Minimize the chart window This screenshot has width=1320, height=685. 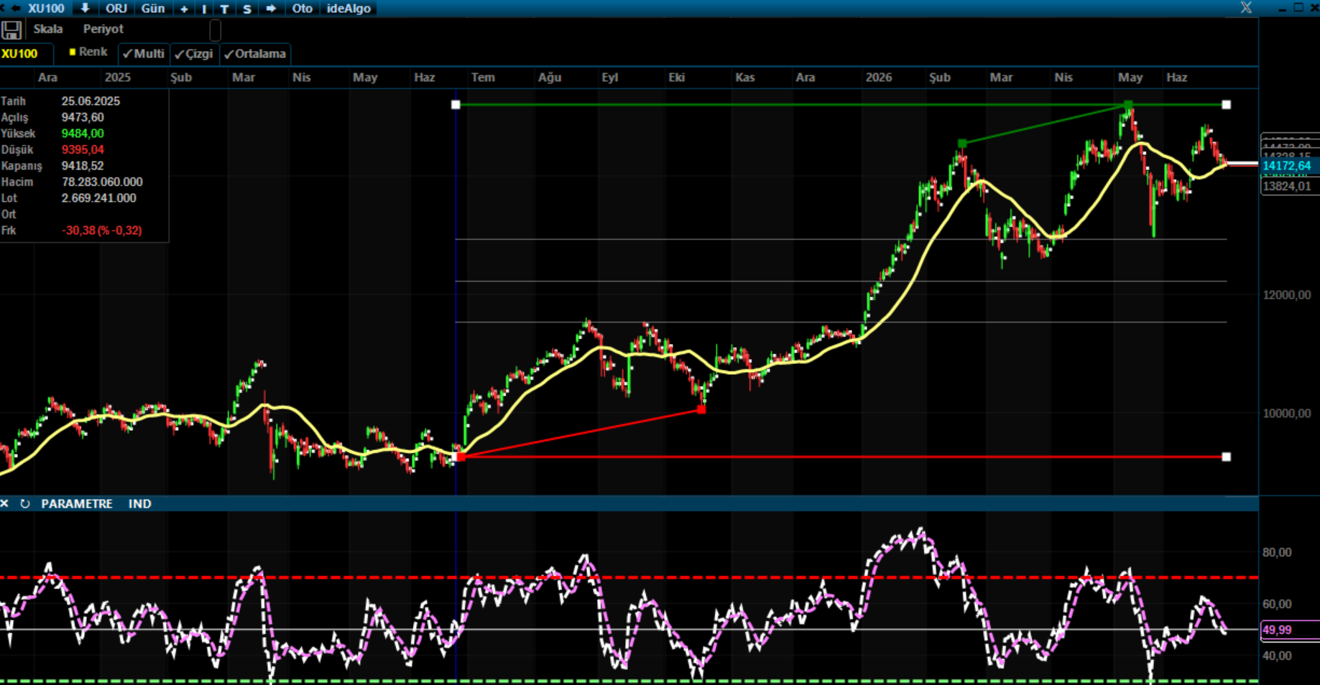point(1282,8)
